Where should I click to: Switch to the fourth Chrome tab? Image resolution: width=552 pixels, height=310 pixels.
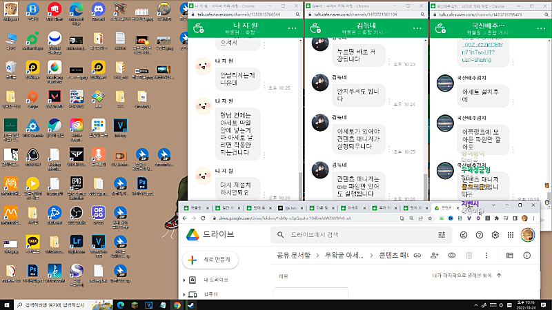[290, 208]
